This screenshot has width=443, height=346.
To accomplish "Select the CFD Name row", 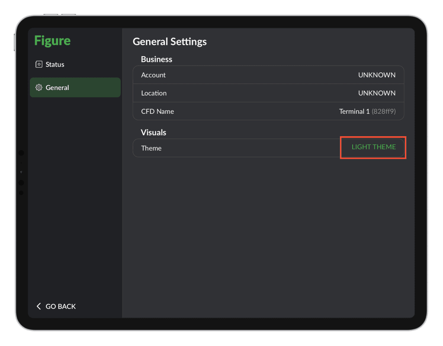I will [x=268, y=111].
